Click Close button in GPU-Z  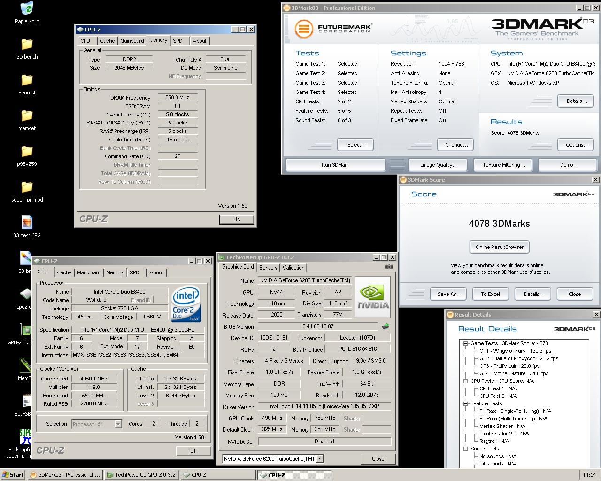click(x=378, y=459)
